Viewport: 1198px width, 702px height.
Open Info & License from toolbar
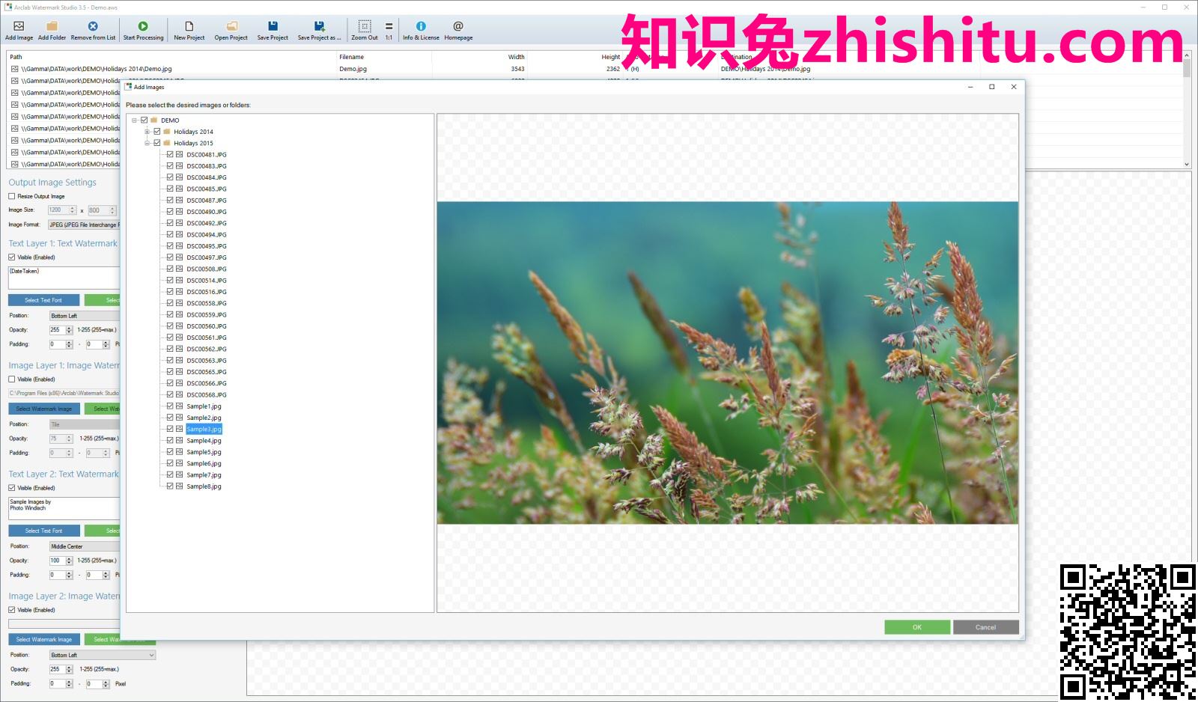(421, 26)
